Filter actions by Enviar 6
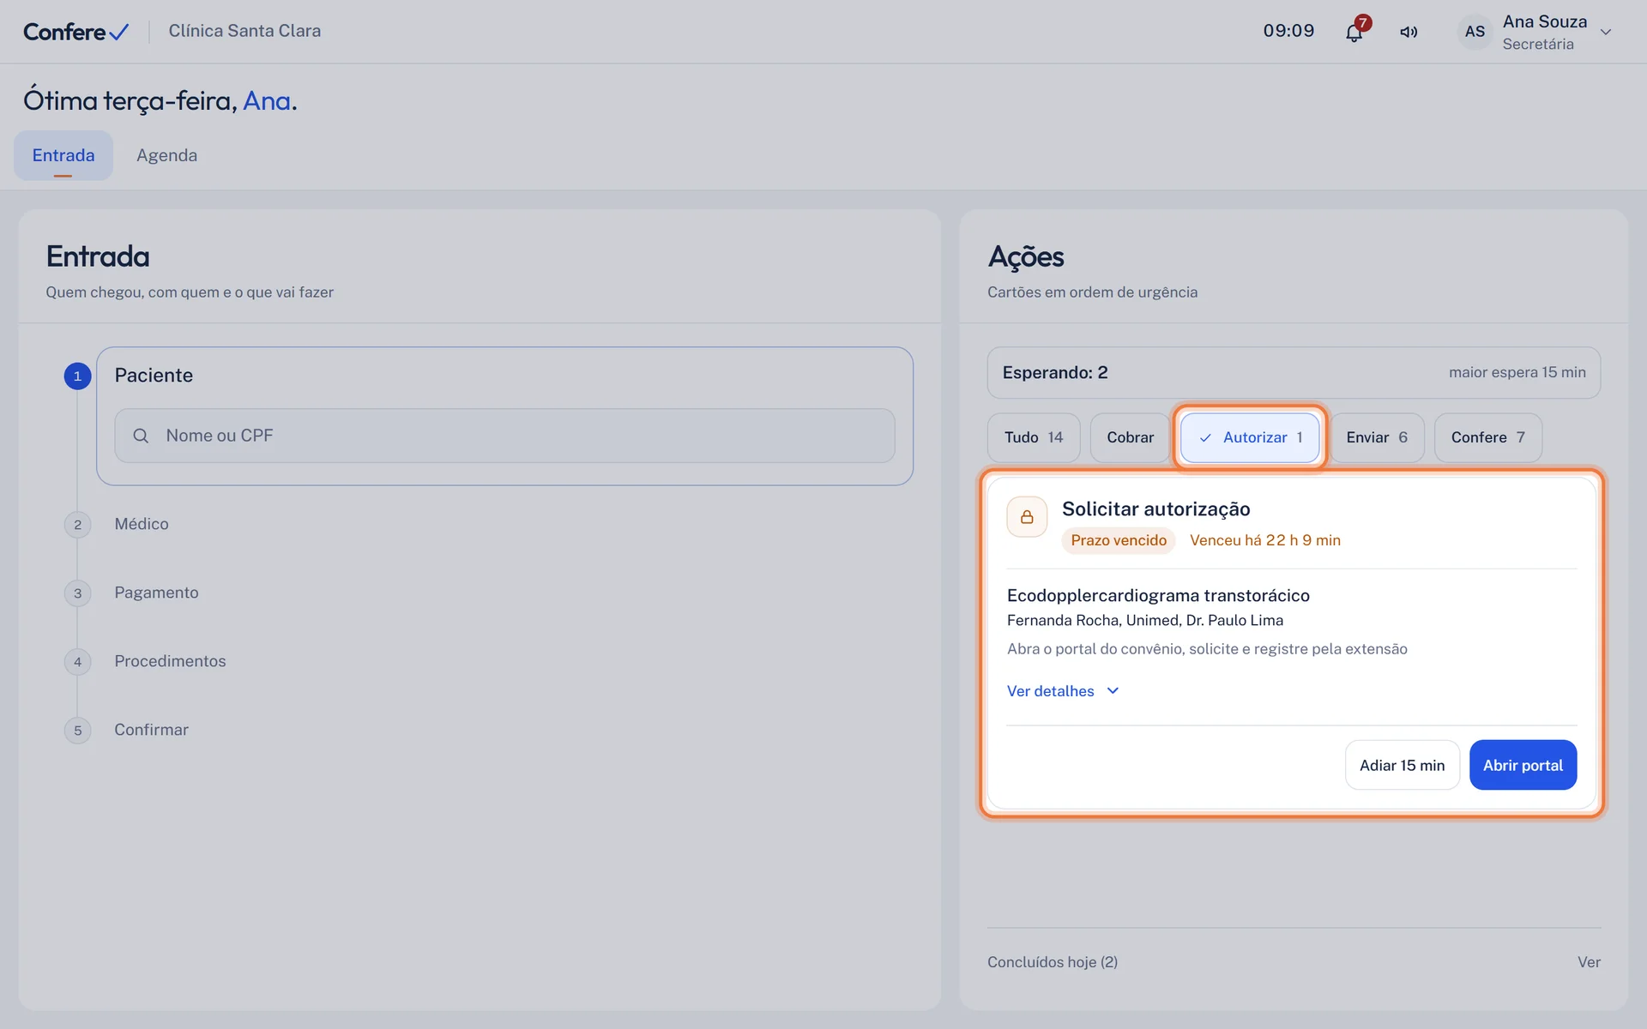The width and height of the screenshot is (1647, 1029). pos(1377,437)
